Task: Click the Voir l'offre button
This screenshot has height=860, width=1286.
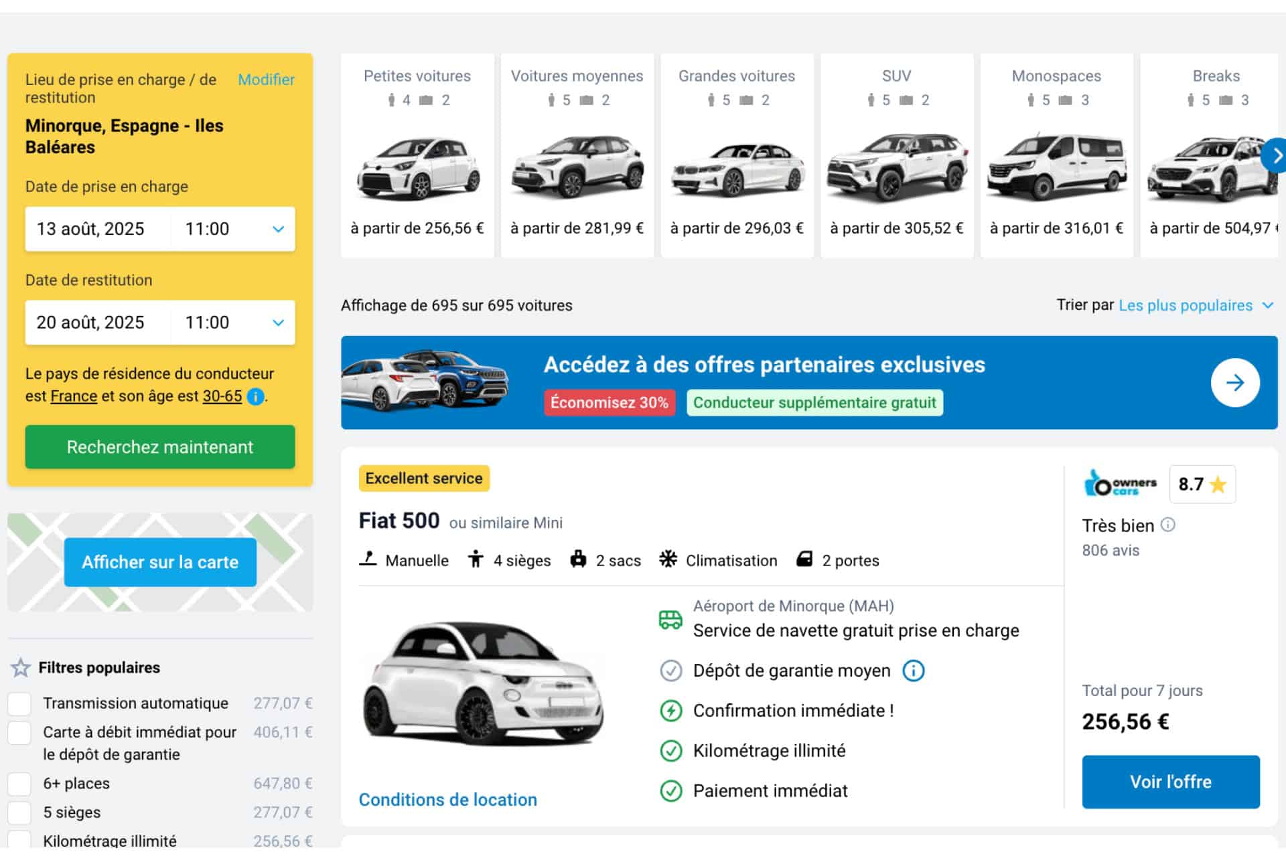Action: click(1171, 782)
